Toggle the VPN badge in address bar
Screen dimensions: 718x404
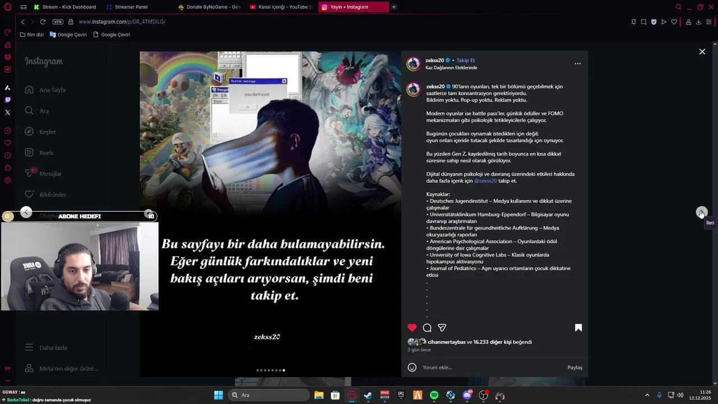(x=58, y=22)
